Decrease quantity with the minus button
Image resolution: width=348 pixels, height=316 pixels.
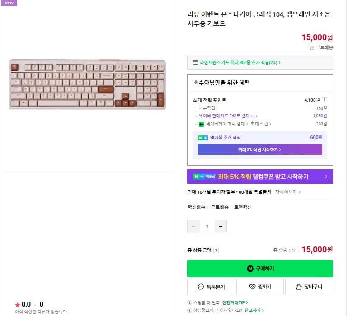193,226
